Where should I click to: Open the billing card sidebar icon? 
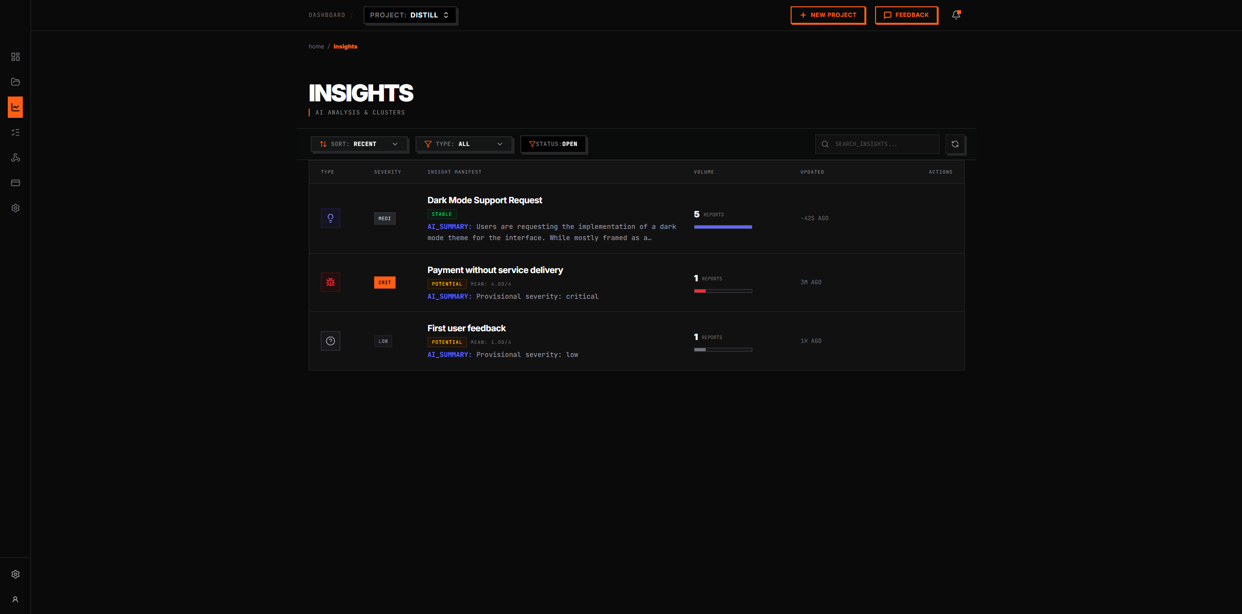tap(16, 183)
